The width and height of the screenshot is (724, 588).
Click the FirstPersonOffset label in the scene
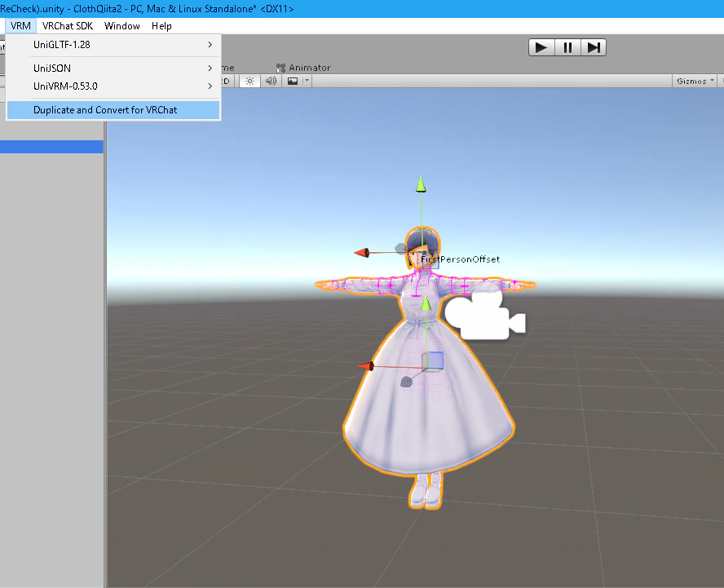[x=461, y=259]
